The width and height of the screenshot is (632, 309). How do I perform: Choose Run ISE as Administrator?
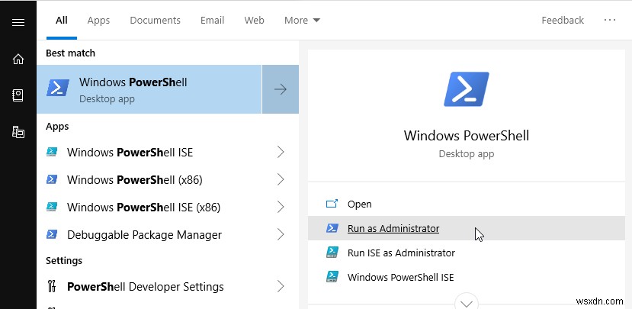(467, 253)
